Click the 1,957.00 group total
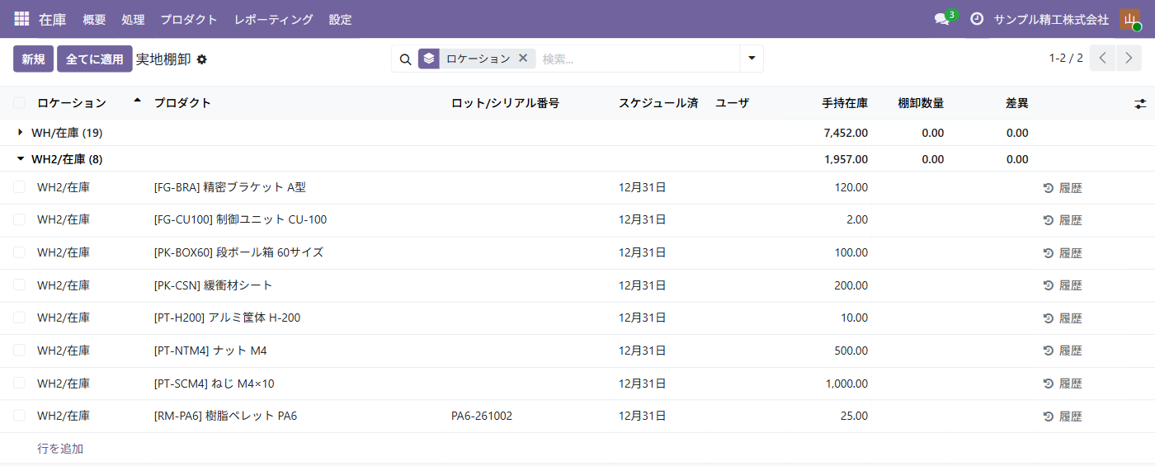Screen dimensions: 1155x466 click(x=846, y=159)
